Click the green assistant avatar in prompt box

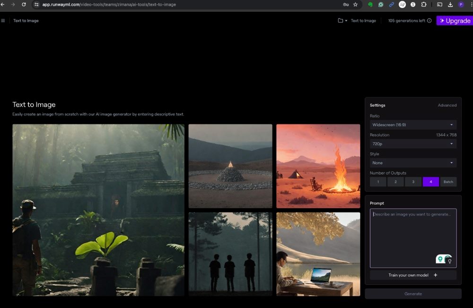tap(440, 259)
